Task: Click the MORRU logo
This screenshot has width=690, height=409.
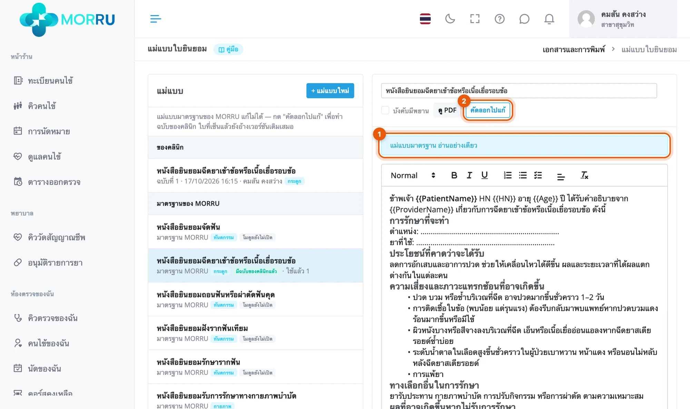Action: [x=67, y=20]
